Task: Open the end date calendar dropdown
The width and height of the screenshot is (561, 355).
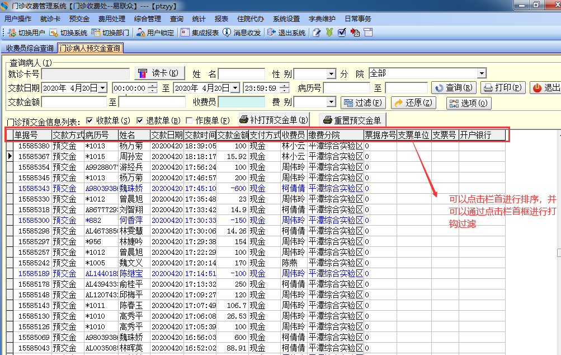Action: coord(235,88)
